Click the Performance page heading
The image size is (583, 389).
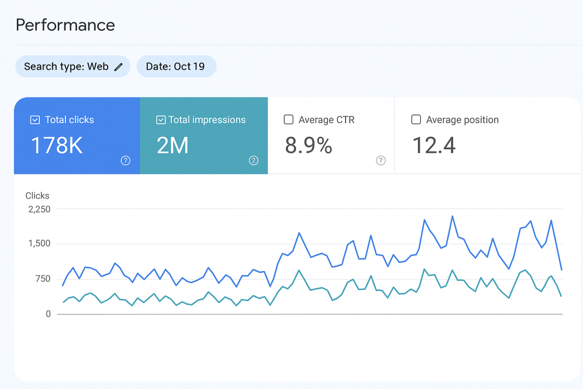(65, 25)
